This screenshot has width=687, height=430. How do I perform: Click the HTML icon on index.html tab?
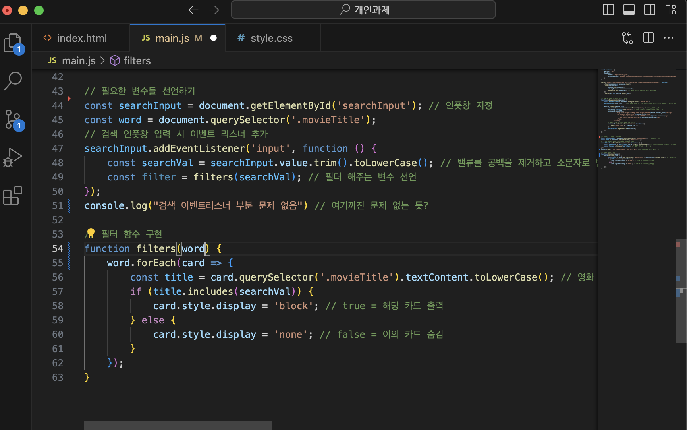[48, 38]
